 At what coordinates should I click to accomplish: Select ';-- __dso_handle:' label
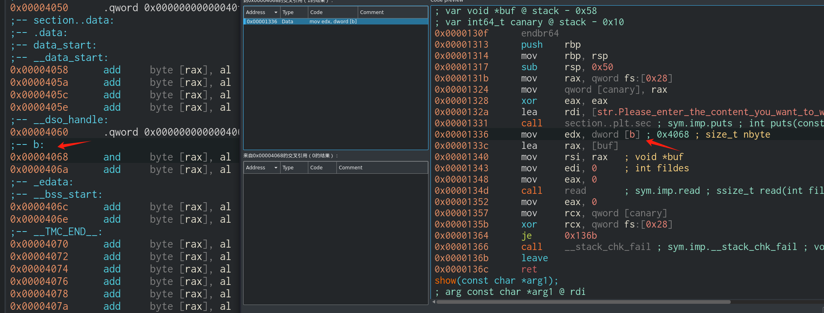click(59, 120)
